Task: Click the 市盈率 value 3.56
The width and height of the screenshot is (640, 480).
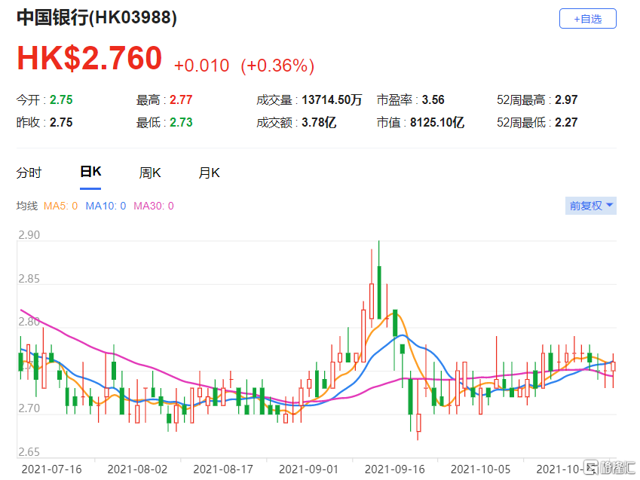Action: 433,100
